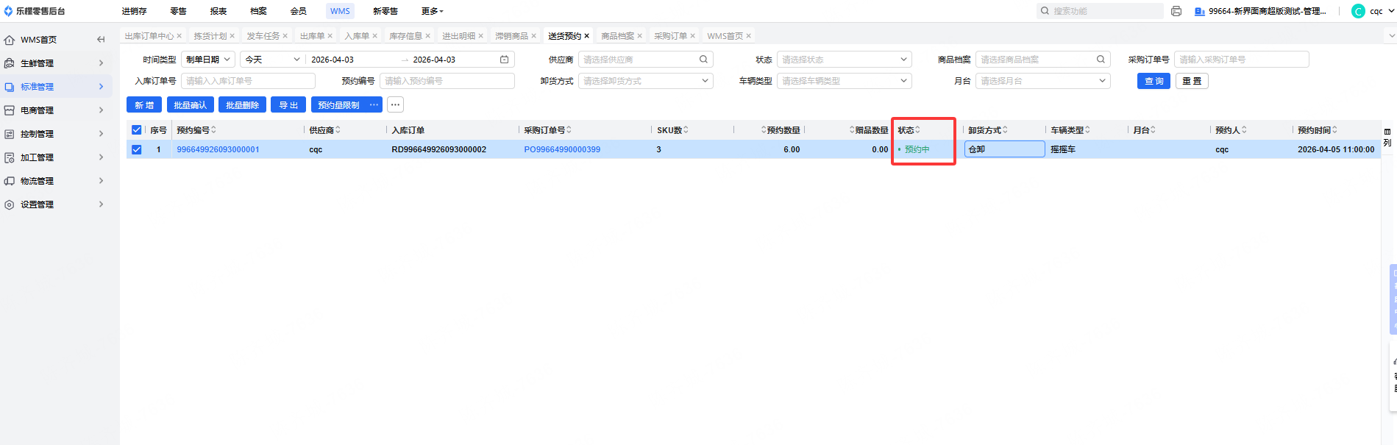The width and height of the screenshot is (1397, 445).
Task: Click the more actions ellipsis button
Action: 396,105
